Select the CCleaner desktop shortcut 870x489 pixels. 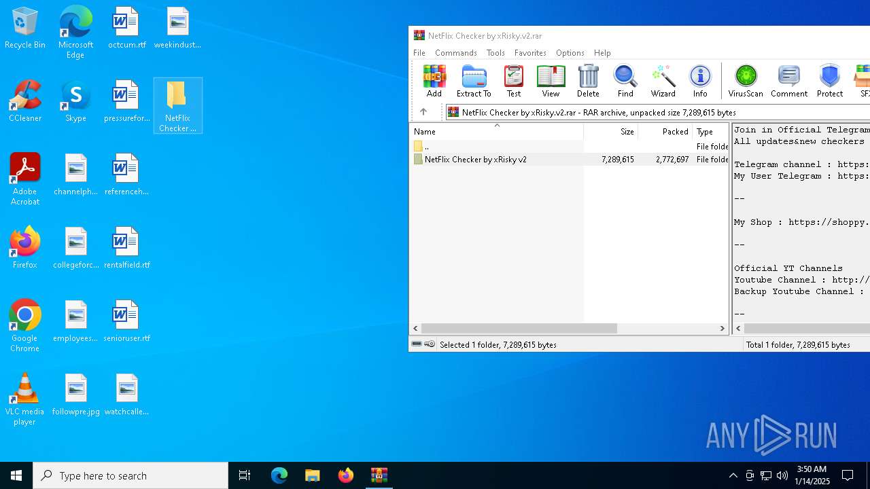[25, 102]
